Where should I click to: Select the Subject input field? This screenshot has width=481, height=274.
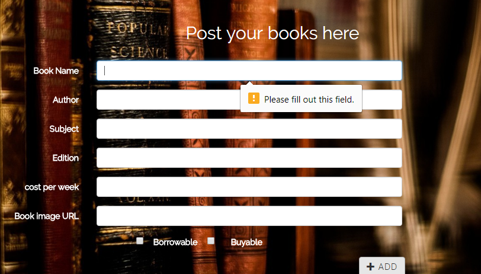click(249, 129)
